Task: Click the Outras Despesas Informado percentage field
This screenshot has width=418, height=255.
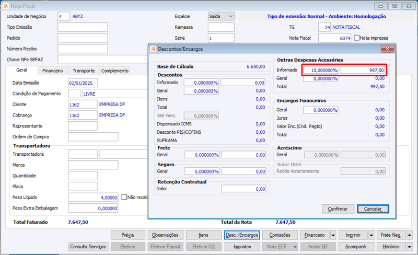Action: click(x=321, y=70)
